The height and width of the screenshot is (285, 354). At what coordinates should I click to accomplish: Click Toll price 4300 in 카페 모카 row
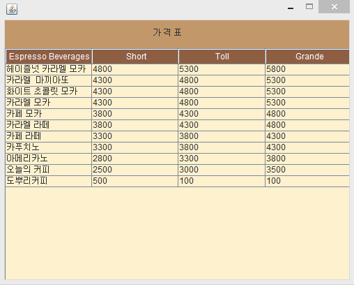[222, 114]
